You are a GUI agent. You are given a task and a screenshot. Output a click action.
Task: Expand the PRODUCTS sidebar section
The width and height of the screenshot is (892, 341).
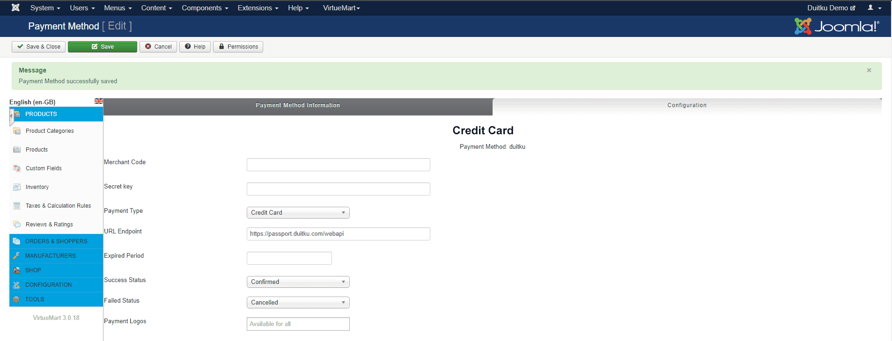[56, 114]
